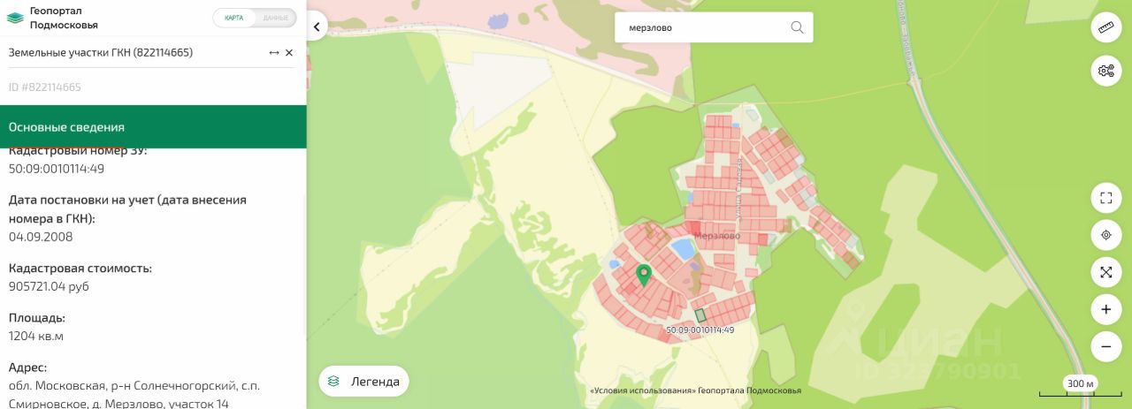1132x409 pixels.
Task: Click the Площадь field heading
Action: (x=37, y=317)
